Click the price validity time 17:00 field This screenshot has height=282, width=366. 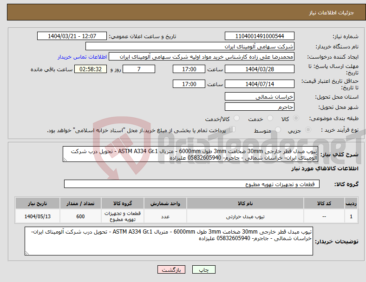click(x=189, y=84)
